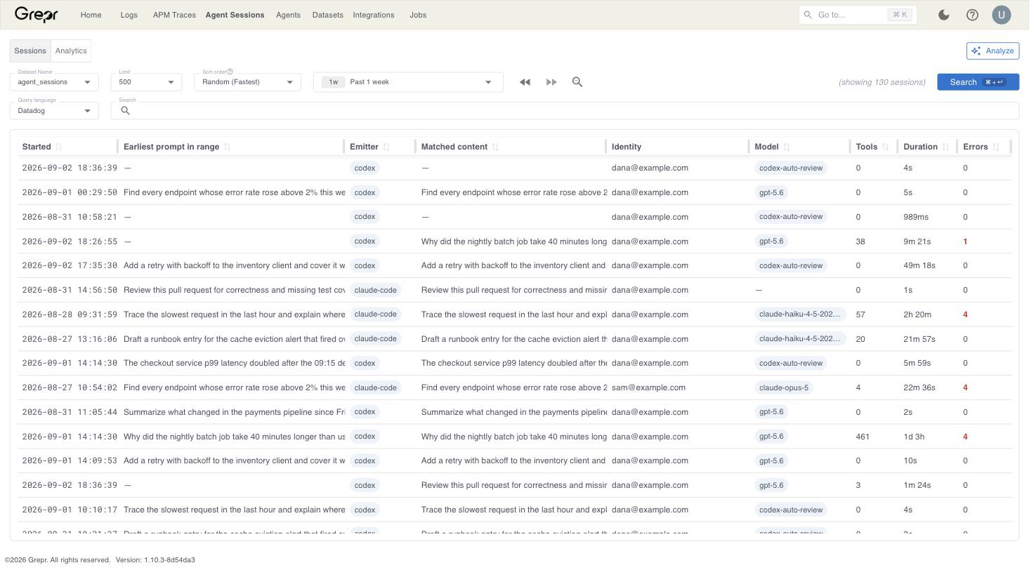This screenshot has height=570, width=1029.
Task: Click the Identity column header
Action: click(x=627, y=147)
